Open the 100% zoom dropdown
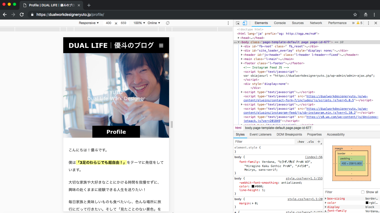380x213 pixels. [139, 23]
